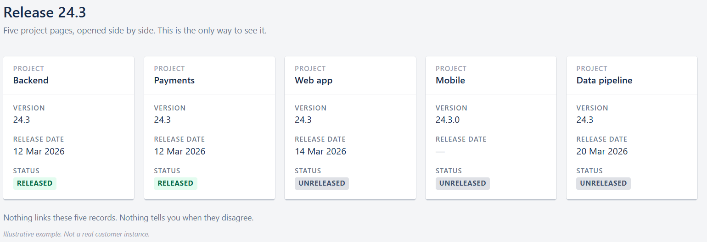This screenshot has height=242, width=707.
Task: Click the RELEASED badge on Backend card
Action: point(35,183)
